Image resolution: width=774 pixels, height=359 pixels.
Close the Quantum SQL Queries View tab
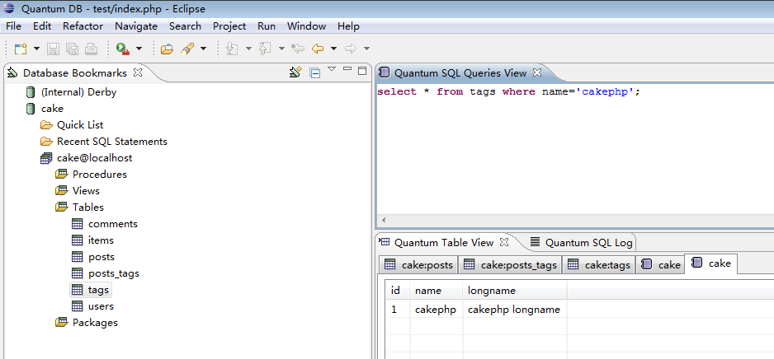click(x=536, y=73)
